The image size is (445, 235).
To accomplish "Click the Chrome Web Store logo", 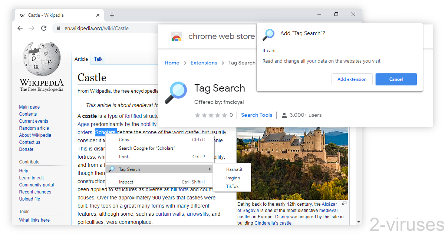I will point(176,36).
